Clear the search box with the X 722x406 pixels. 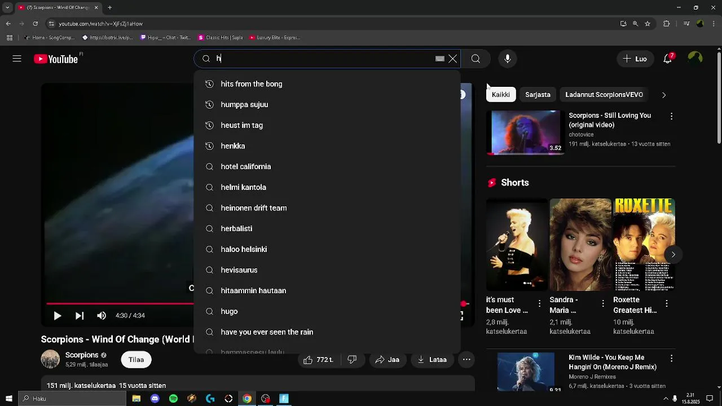coord(452,59)
